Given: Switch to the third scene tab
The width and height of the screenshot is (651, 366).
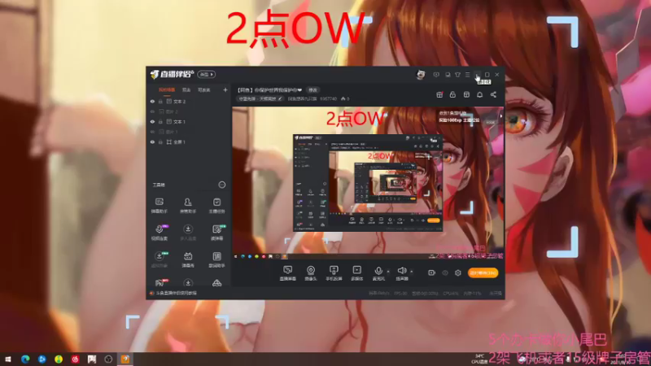Looking at the screenshot, I should coord(204,90).
